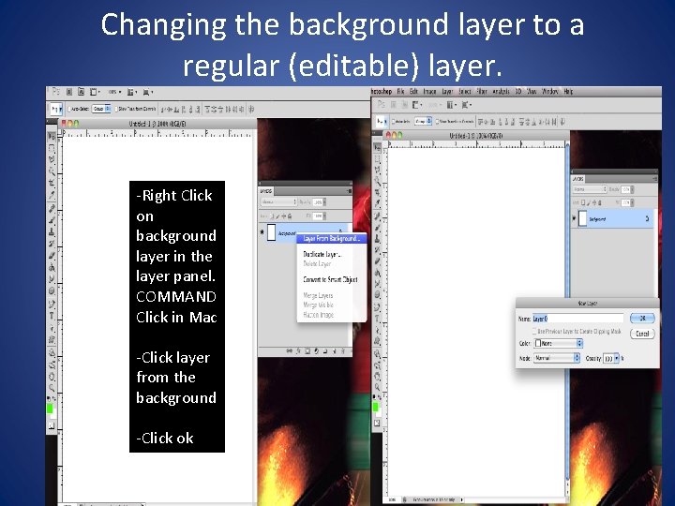Select Type tool in left screenshot toolbar
Viewport: 675px width, 506px height.
pos(52,316)
